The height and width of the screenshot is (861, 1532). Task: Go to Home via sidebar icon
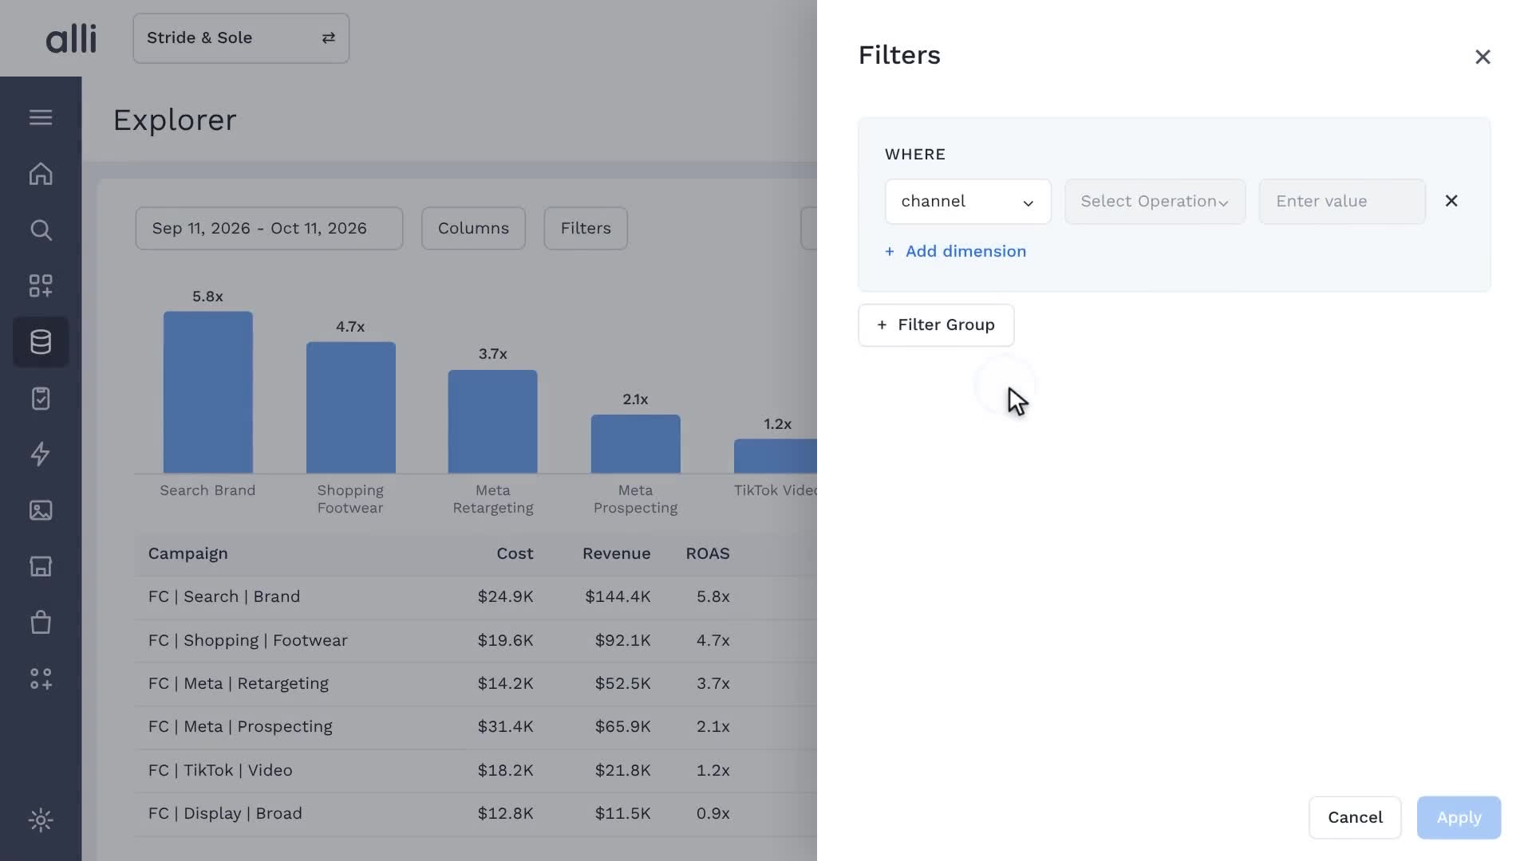[41, 174]
